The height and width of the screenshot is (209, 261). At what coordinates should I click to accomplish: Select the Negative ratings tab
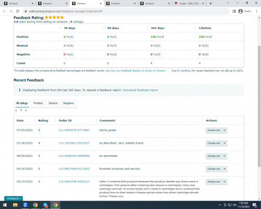tap(68, 103)
